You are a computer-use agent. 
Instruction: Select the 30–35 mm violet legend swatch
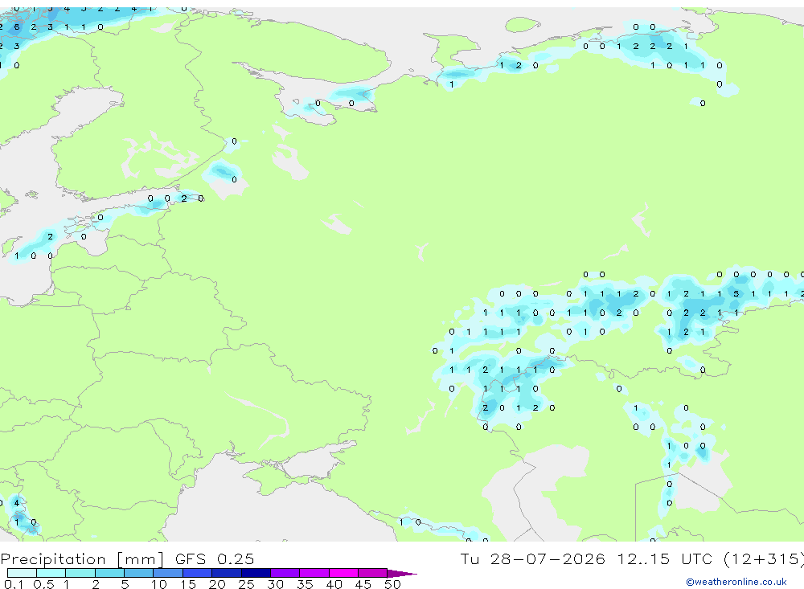[285, 573]
